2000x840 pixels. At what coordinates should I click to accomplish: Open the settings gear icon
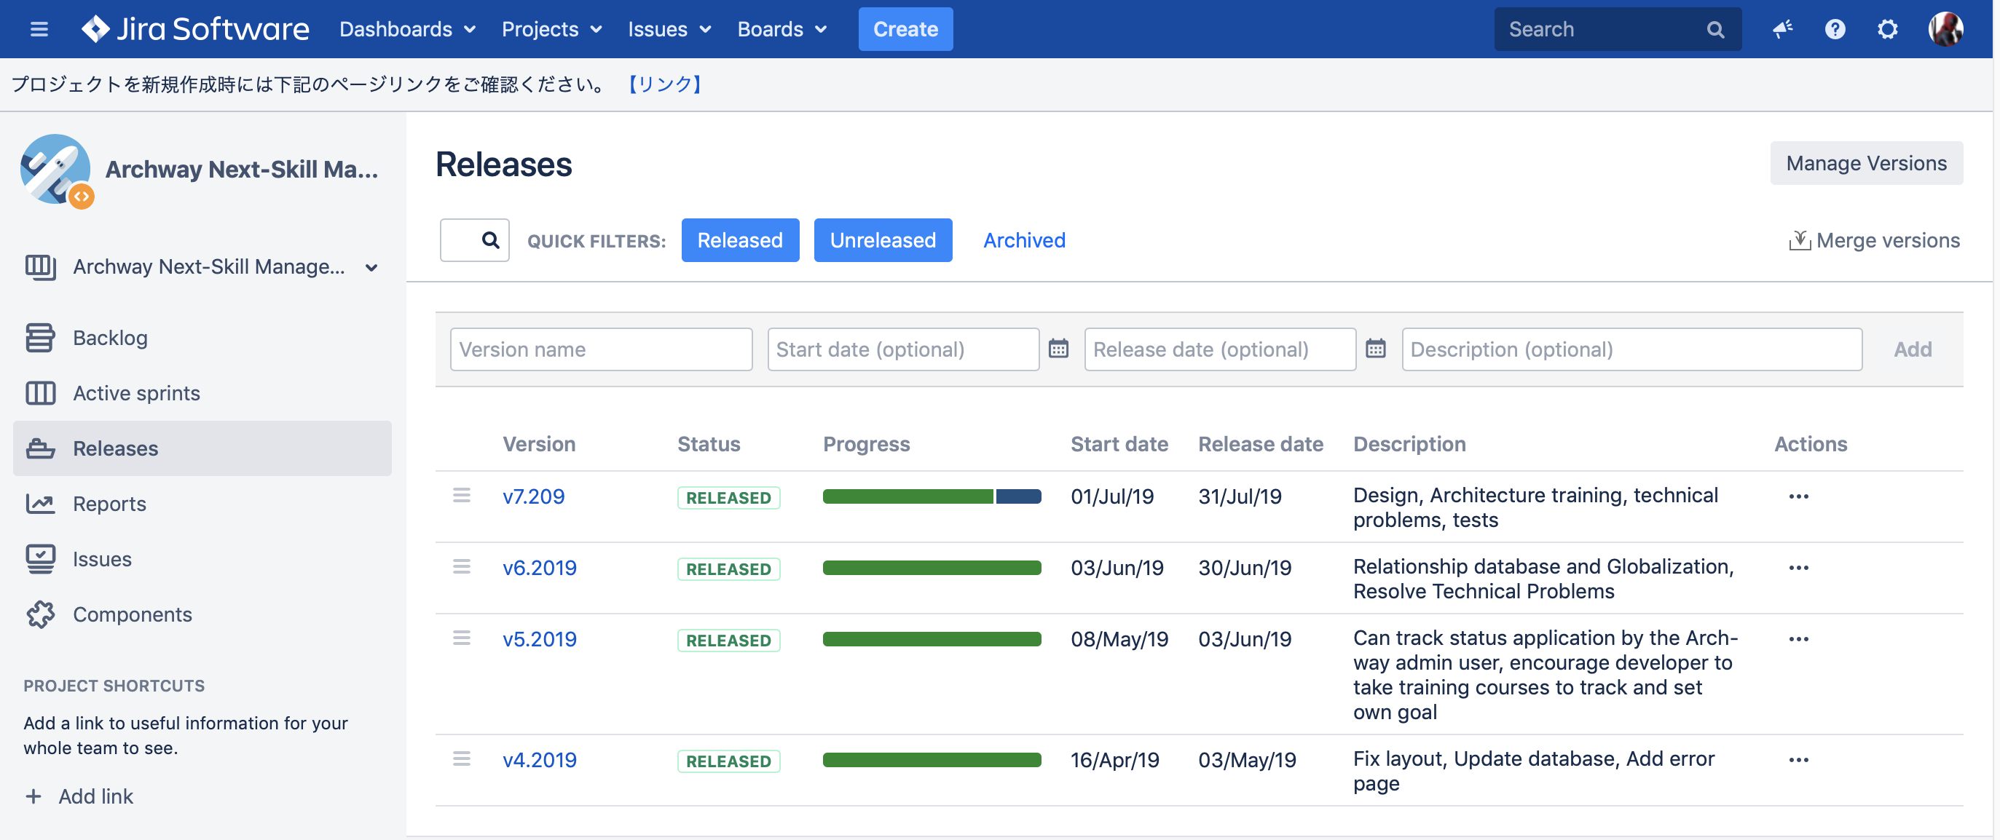click(1887, 29)
